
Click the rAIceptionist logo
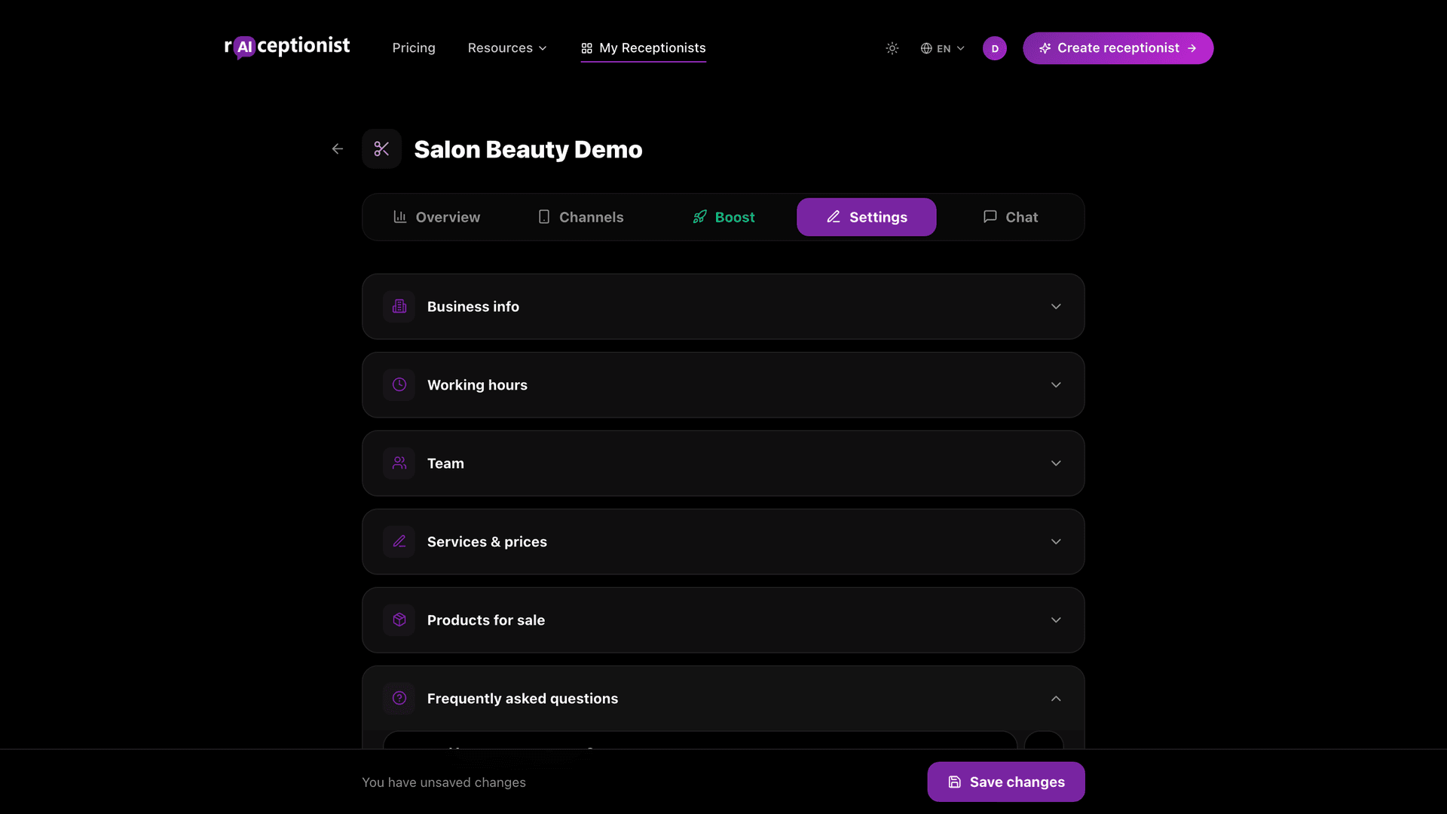(287, 47)
